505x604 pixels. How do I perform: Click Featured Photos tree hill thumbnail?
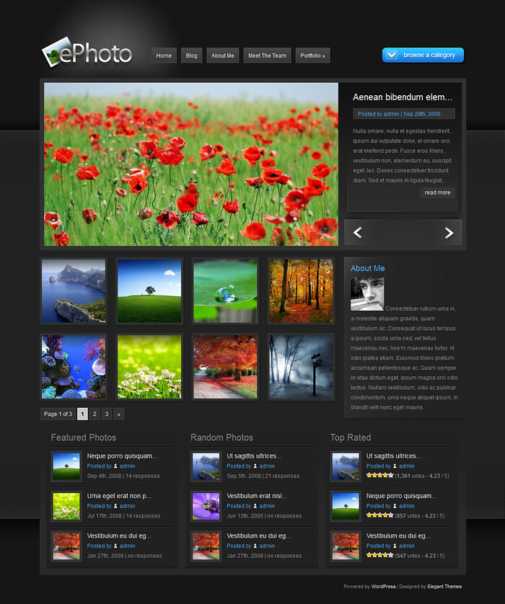(x=66, y=466)
